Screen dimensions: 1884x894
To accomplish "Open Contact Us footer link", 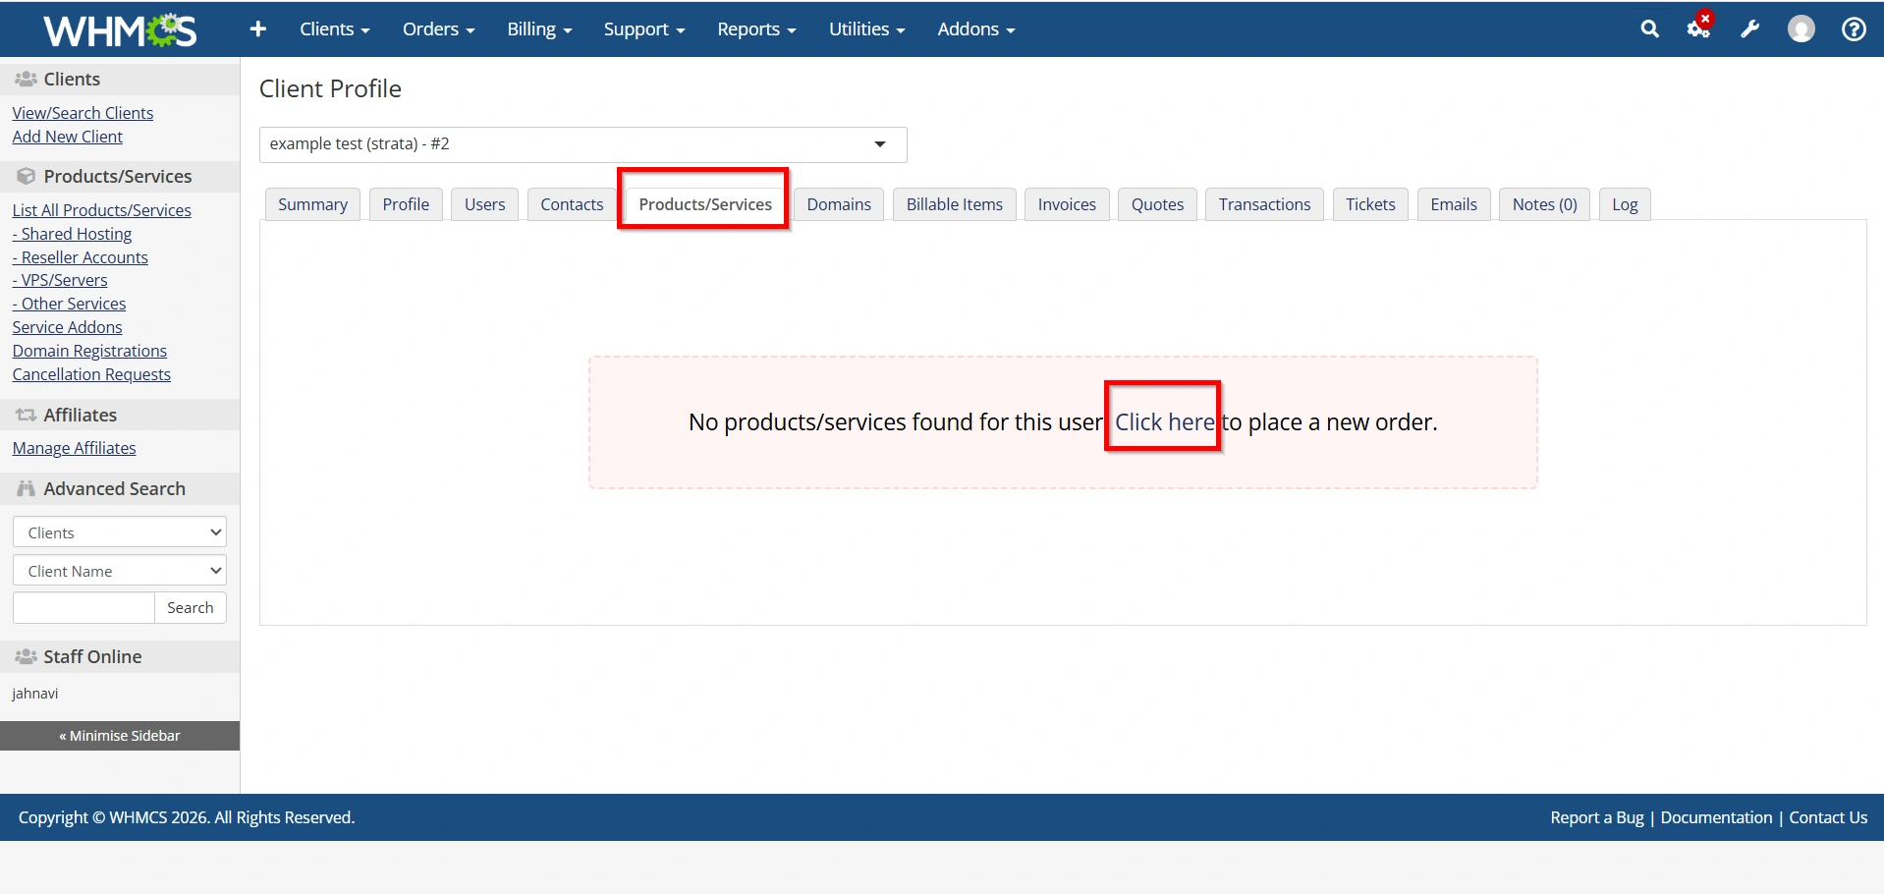I will pos(1828,817).
